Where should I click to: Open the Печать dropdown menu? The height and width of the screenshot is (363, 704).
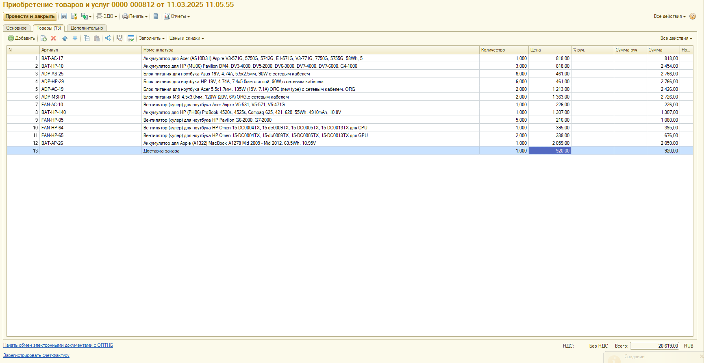[x=135, y=16]
